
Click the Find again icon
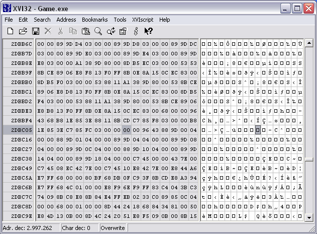coord(111,31)
